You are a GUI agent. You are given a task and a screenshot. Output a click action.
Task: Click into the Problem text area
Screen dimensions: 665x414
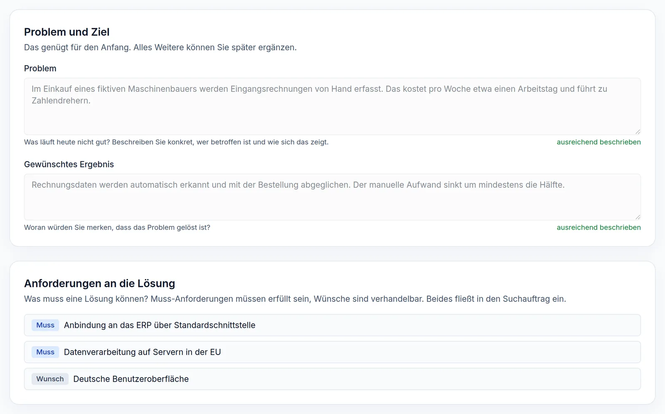332,106
